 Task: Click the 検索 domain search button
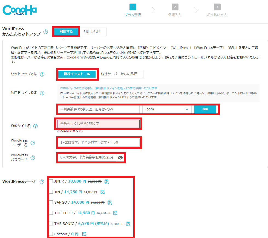coord(205,109)
